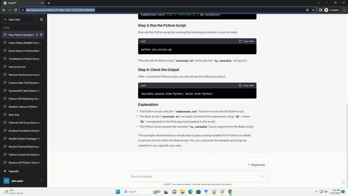This screenshot has width=348, height=196.
Task: Open Python CSV Matching Tutorial chat
Action: pyautogui.click(x=23, y=99)
